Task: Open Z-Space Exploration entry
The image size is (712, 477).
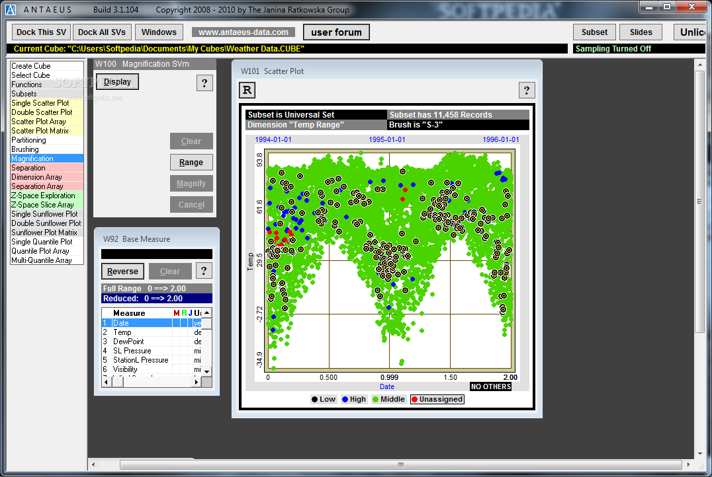Action: click(x=47, y=196)
